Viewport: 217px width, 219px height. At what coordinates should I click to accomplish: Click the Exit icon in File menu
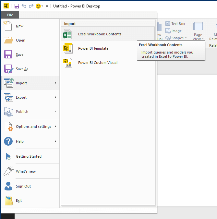[8, 201]
